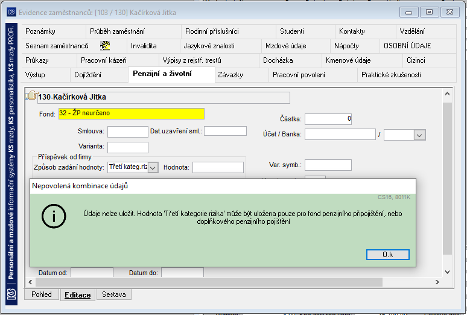Image resolution: width=467 pixels, height=315 pixels.
Task: Go to the Závazky tab
Action: (x=230, y=75)
